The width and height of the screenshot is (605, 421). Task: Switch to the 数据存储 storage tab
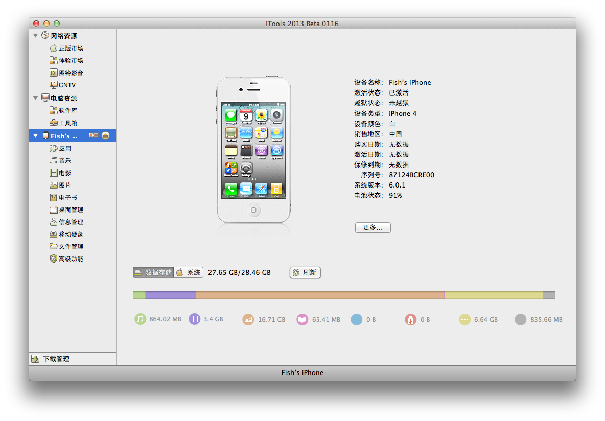[x=153, y=272]
